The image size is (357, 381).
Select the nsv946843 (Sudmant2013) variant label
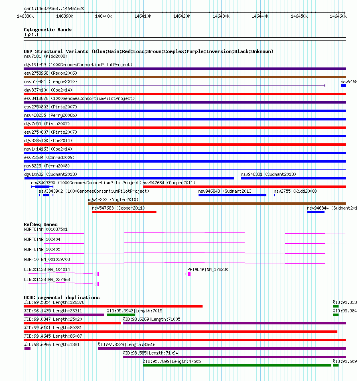tap(226, 191)
